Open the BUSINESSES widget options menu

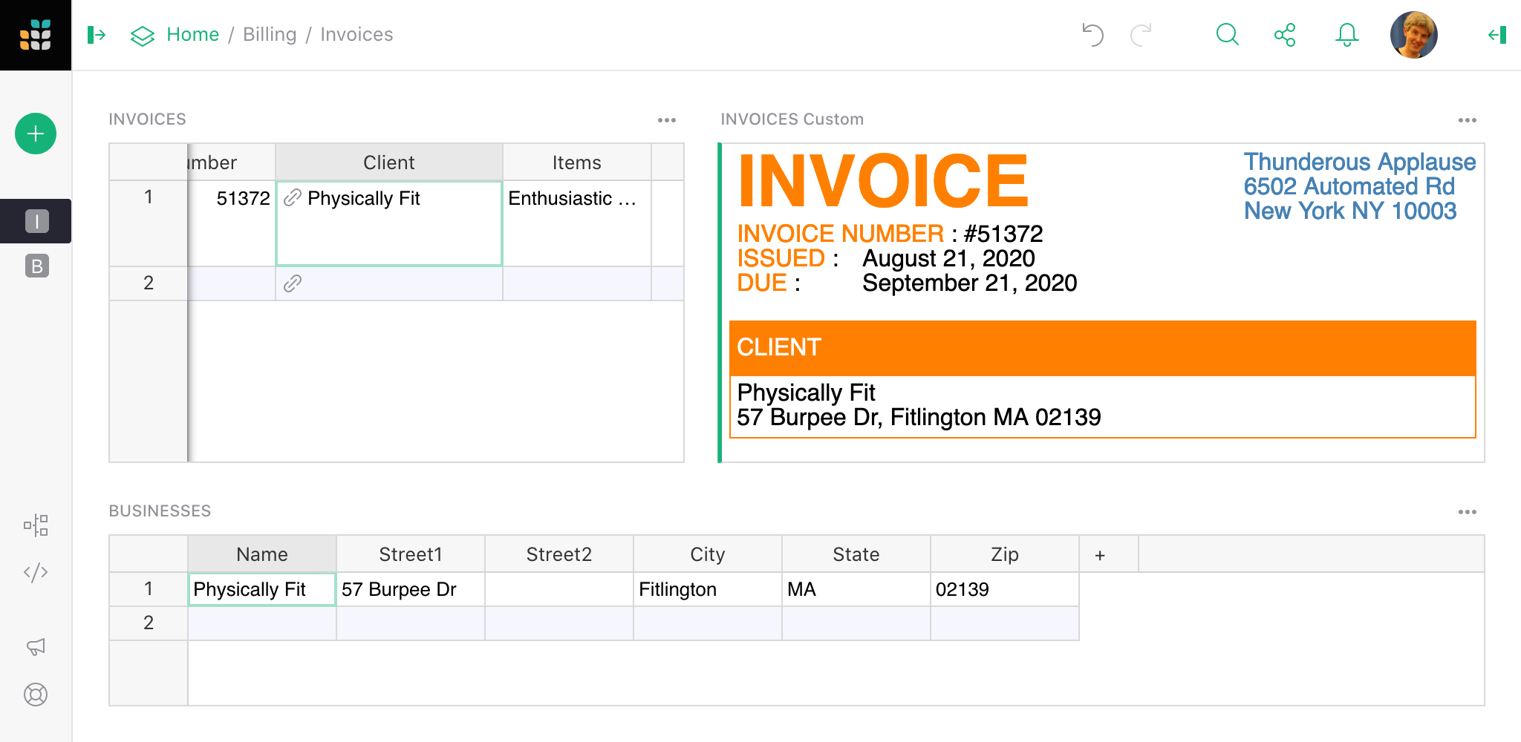pos(1468,511)
